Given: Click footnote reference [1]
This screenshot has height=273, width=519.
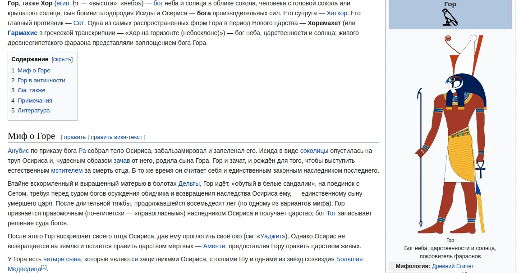Looking at the screenshot, I should (x=44, y=268).
